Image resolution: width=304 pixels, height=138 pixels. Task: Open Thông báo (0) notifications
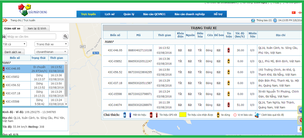pyautogui.click(x=264, y=20)
